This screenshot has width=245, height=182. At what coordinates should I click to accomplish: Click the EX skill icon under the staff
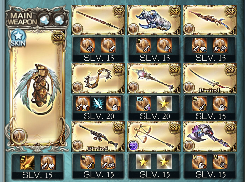pos(144,104)
